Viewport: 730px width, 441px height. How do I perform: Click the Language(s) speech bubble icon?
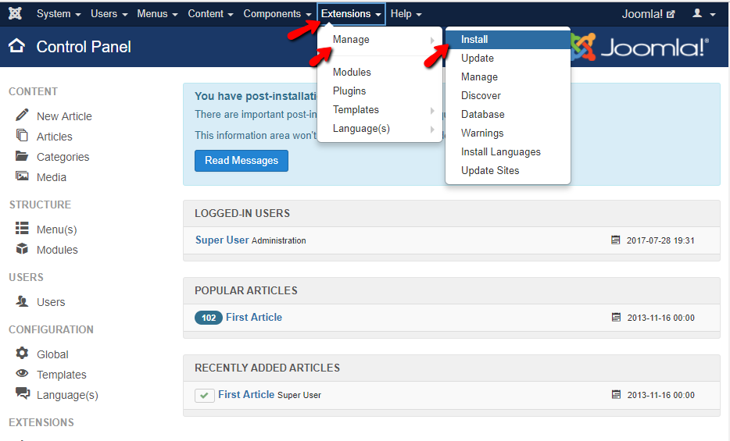coord(22,394)
